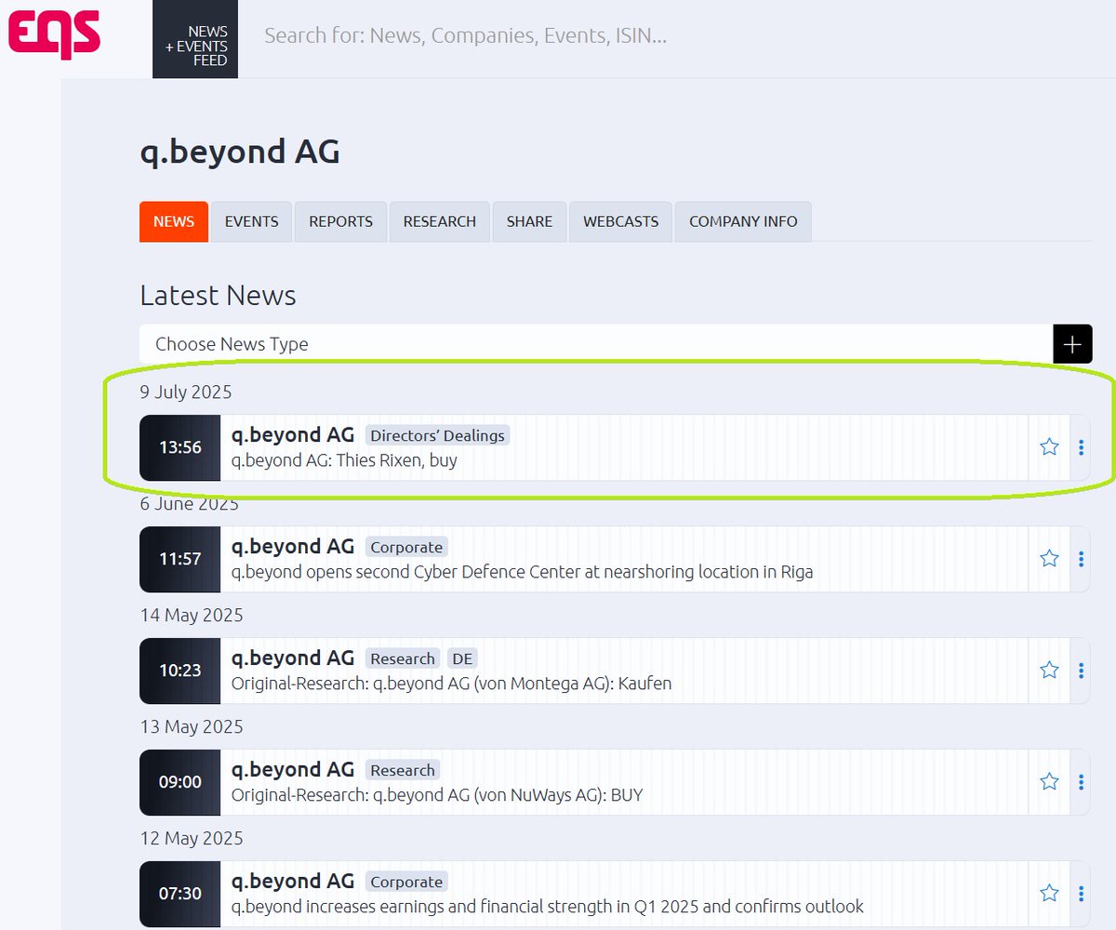This screenshot has width=1116, height=930.
Task: Click the '14 May 2025' date label
Action: [x=192, y=615]
